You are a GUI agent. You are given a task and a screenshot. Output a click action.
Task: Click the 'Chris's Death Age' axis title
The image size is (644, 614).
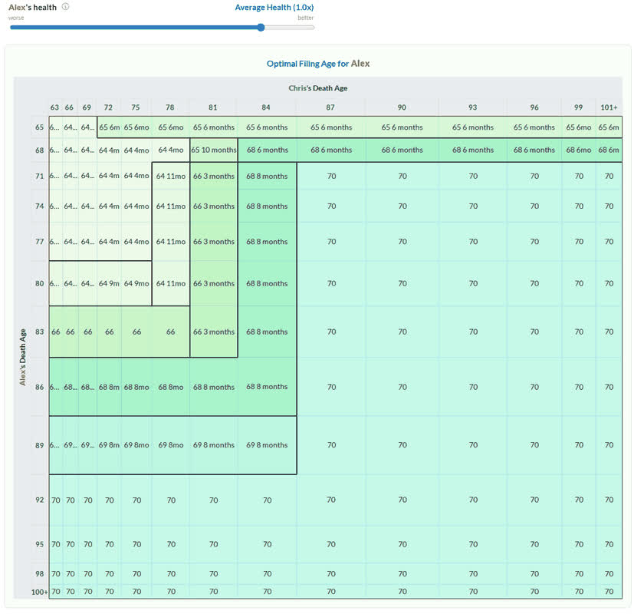click(x=318, y=88)
